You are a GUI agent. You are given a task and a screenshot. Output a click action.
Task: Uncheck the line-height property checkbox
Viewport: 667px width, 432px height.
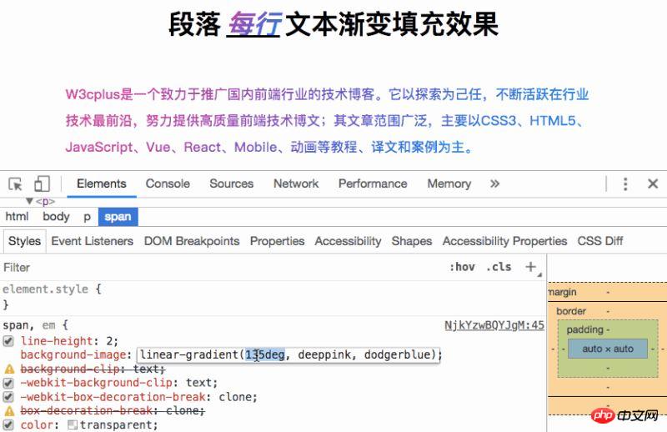tap(8, 341)
